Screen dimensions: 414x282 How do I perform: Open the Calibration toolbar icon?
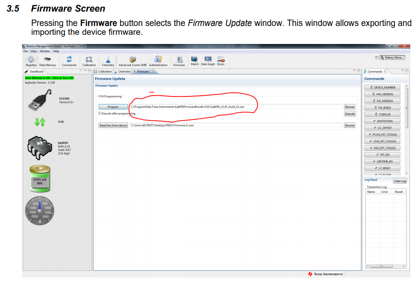tap(89, 61)
